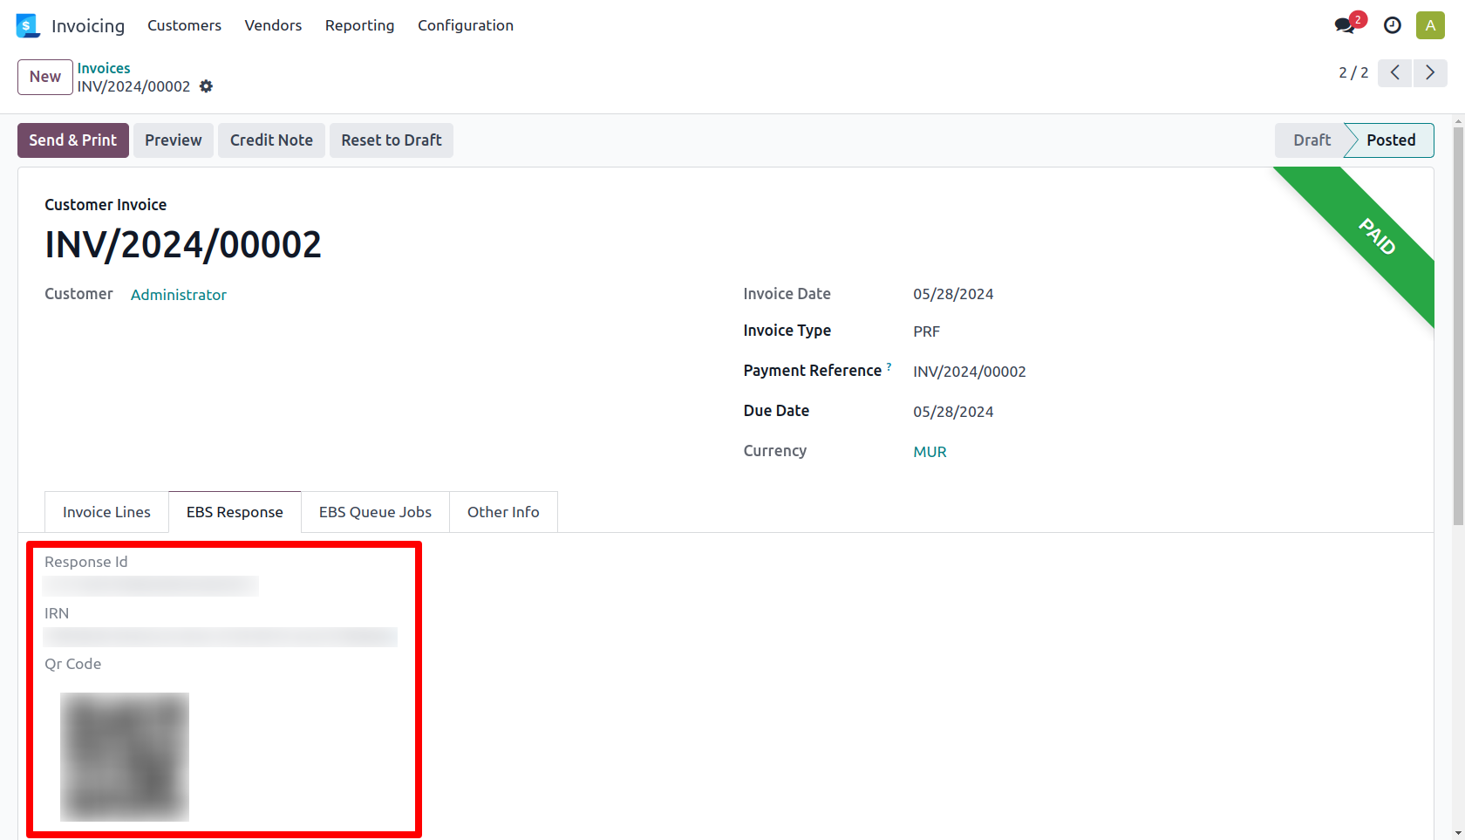Select the Posted status stage
Image resolution: width=1465 pixels, height=840 pixels.
pyautogui.click(x=1391, y=140)
